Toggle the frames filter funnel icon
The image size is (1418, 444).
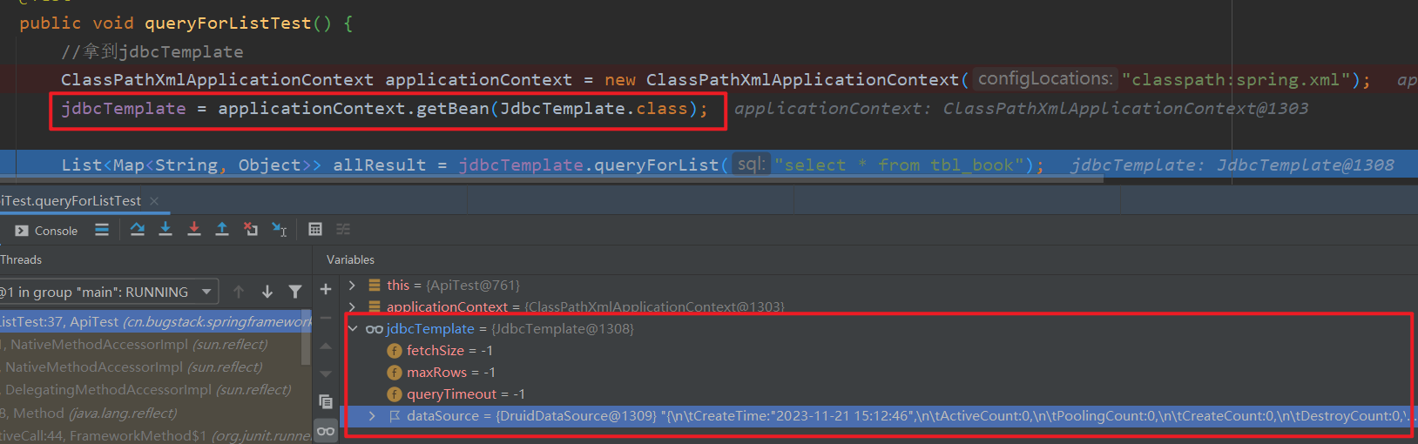click(295, 292)
